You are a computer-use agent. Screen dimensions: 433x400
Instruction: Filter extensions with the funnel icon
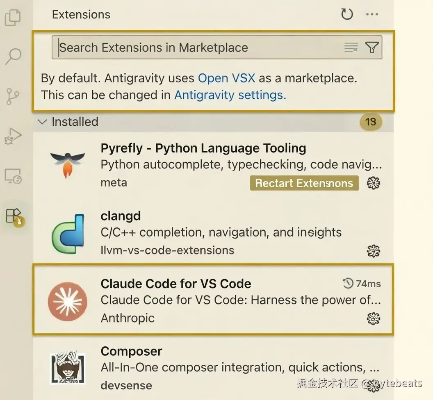coord(371,48)
